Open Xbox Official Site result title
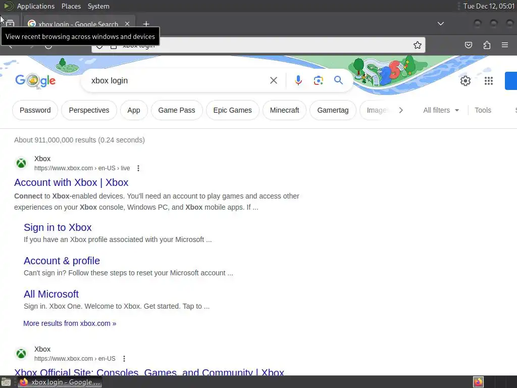This screenshot has height=388, width=517. point(149,372)
